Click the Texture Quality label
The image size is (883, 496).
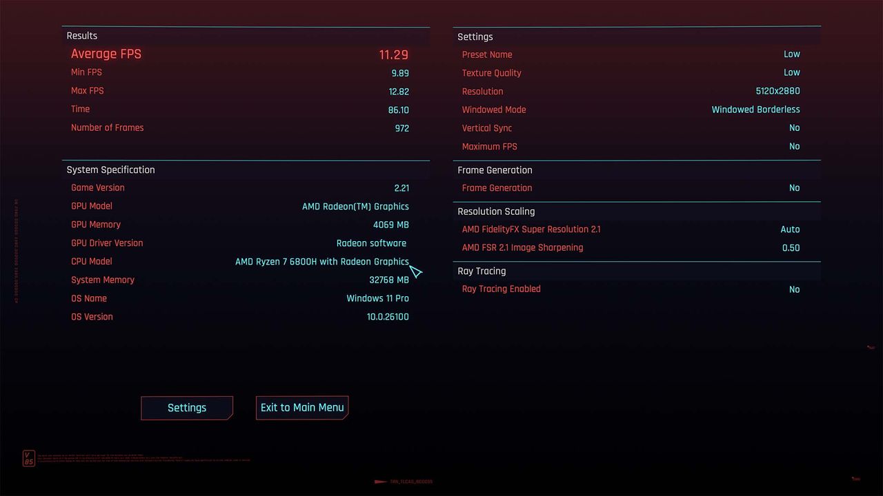[x=492, y=73]
